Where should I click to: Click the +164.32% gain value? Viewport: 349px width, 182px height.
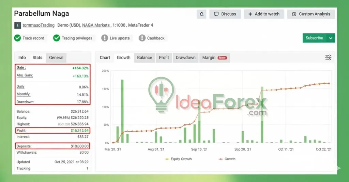[80, 68]
